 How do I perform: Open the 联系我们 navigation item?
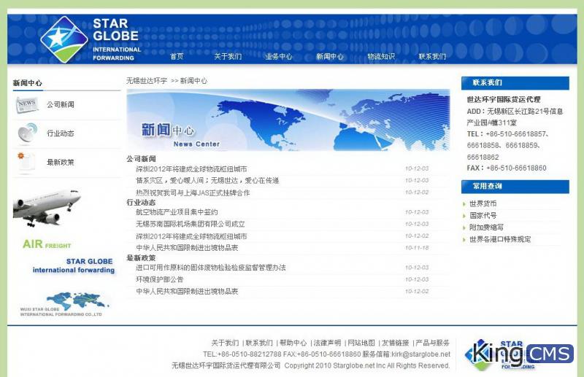(x=432, y=57)
